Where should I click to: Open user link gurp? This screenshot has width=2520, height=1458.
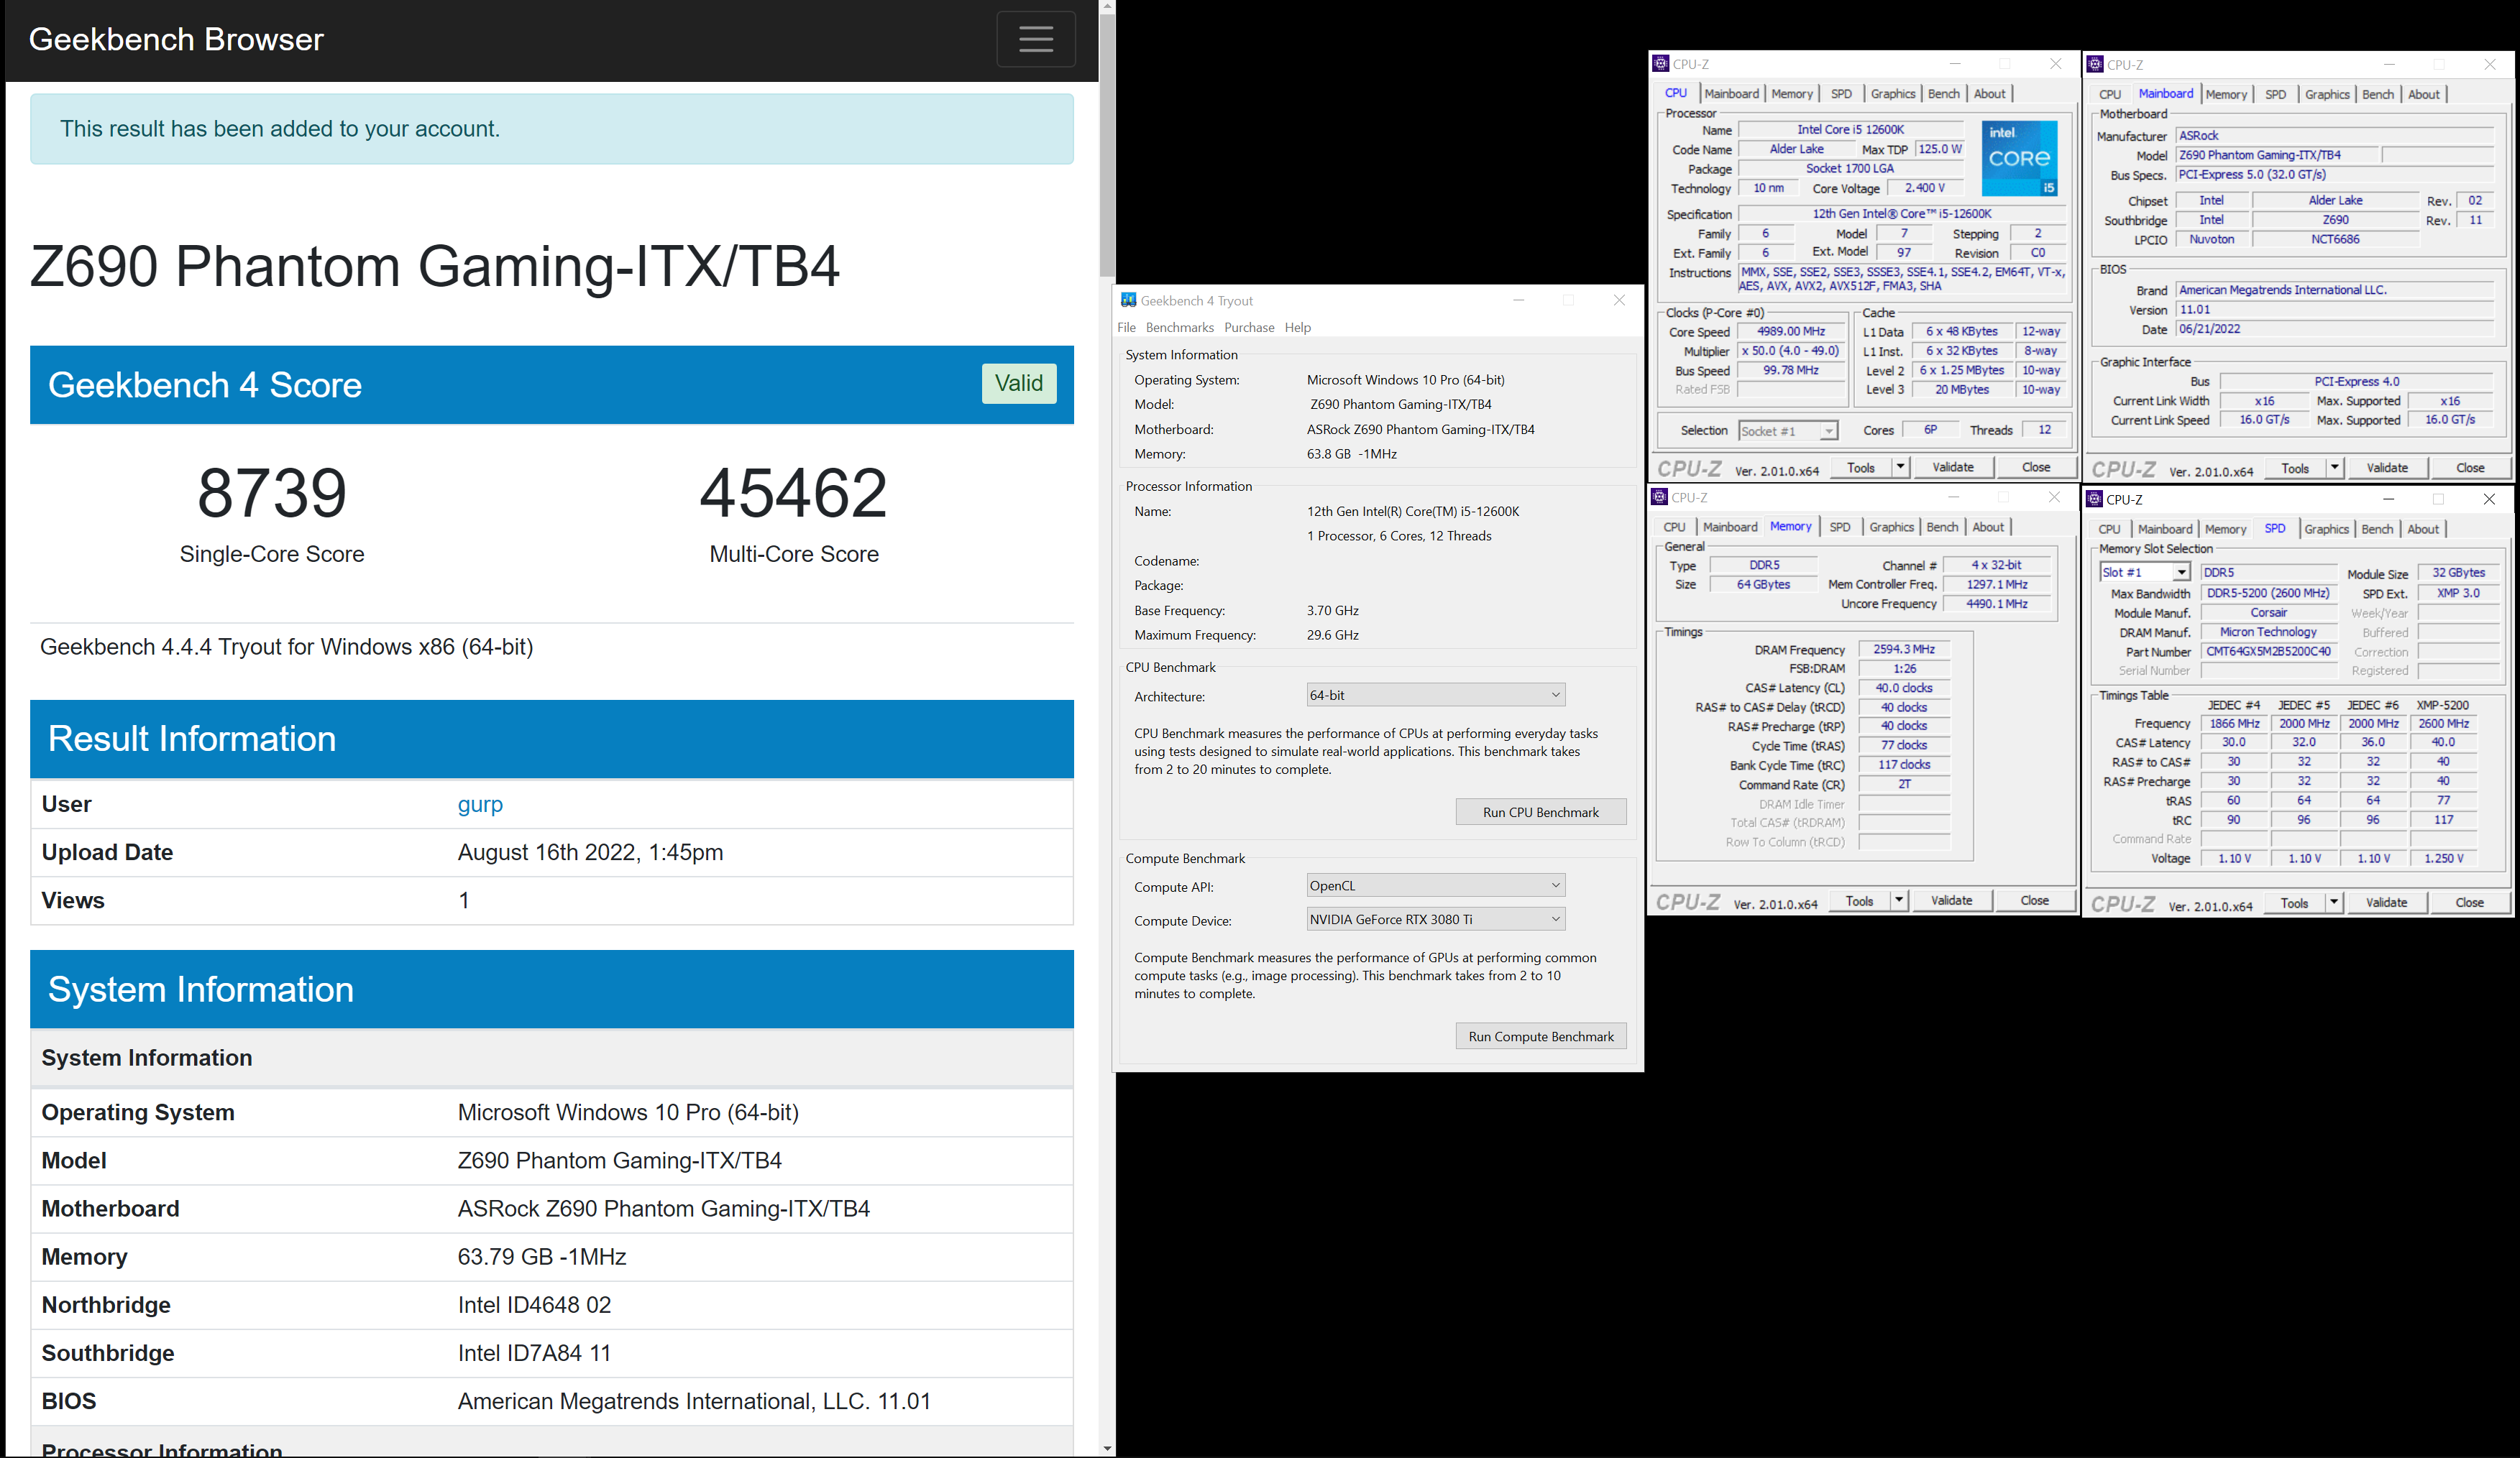click(x=480, y=804)
